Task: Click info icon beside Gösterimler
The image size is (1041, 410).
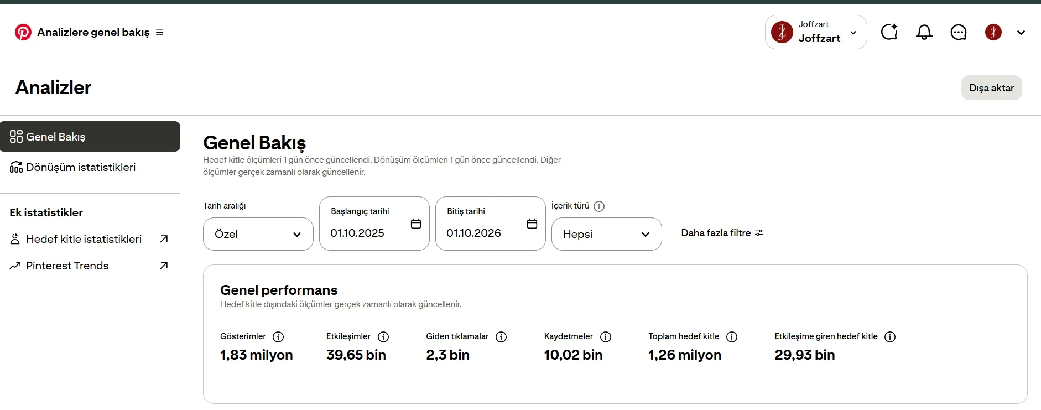Action: point(279,337)
